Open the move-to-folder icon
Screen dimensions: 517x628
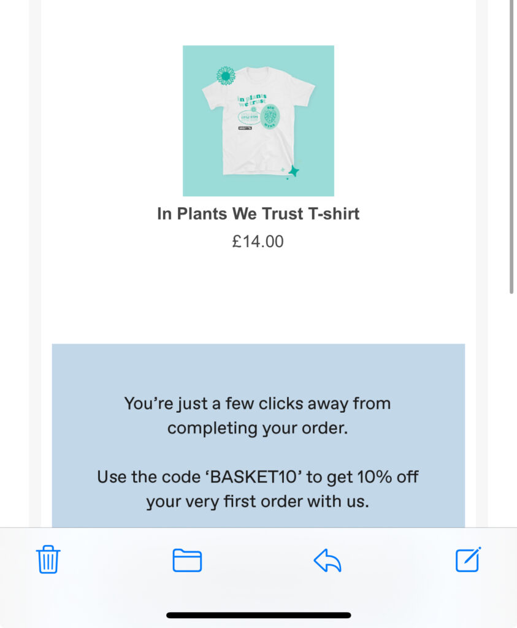(x=187, y=560)
